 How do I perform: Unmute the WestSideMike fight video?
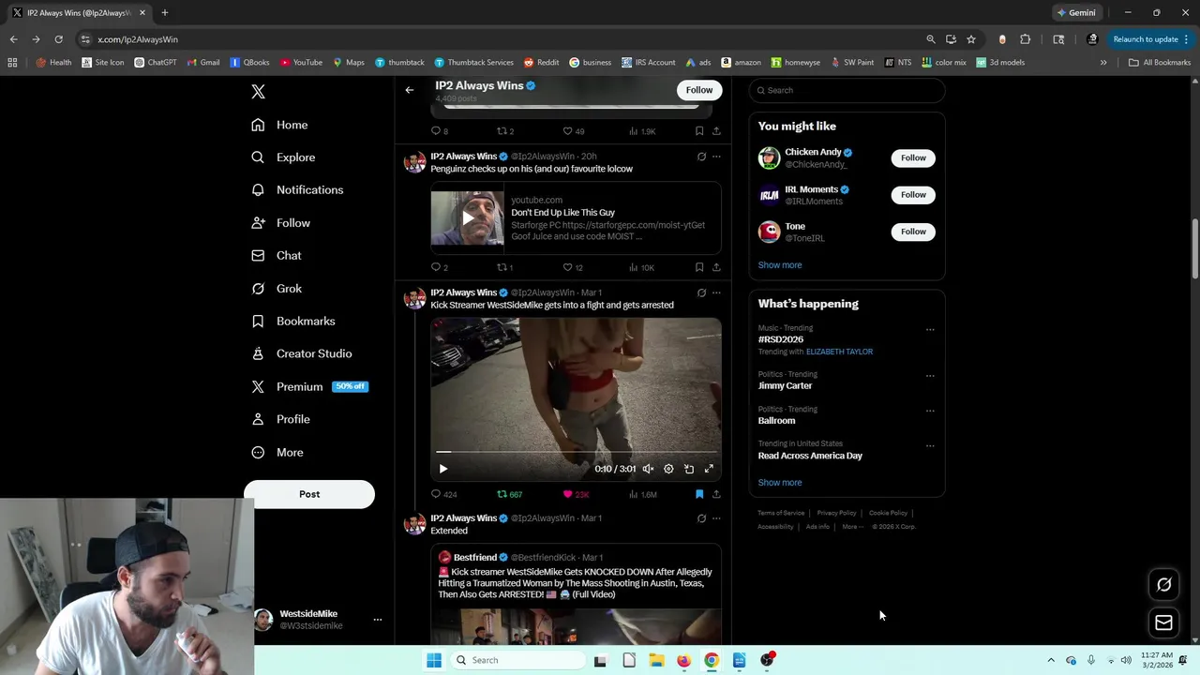[648, 469]
